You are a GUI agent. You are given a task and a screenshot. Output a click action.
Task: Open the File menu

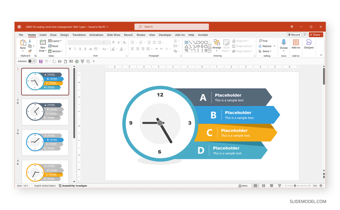[21, 35]
